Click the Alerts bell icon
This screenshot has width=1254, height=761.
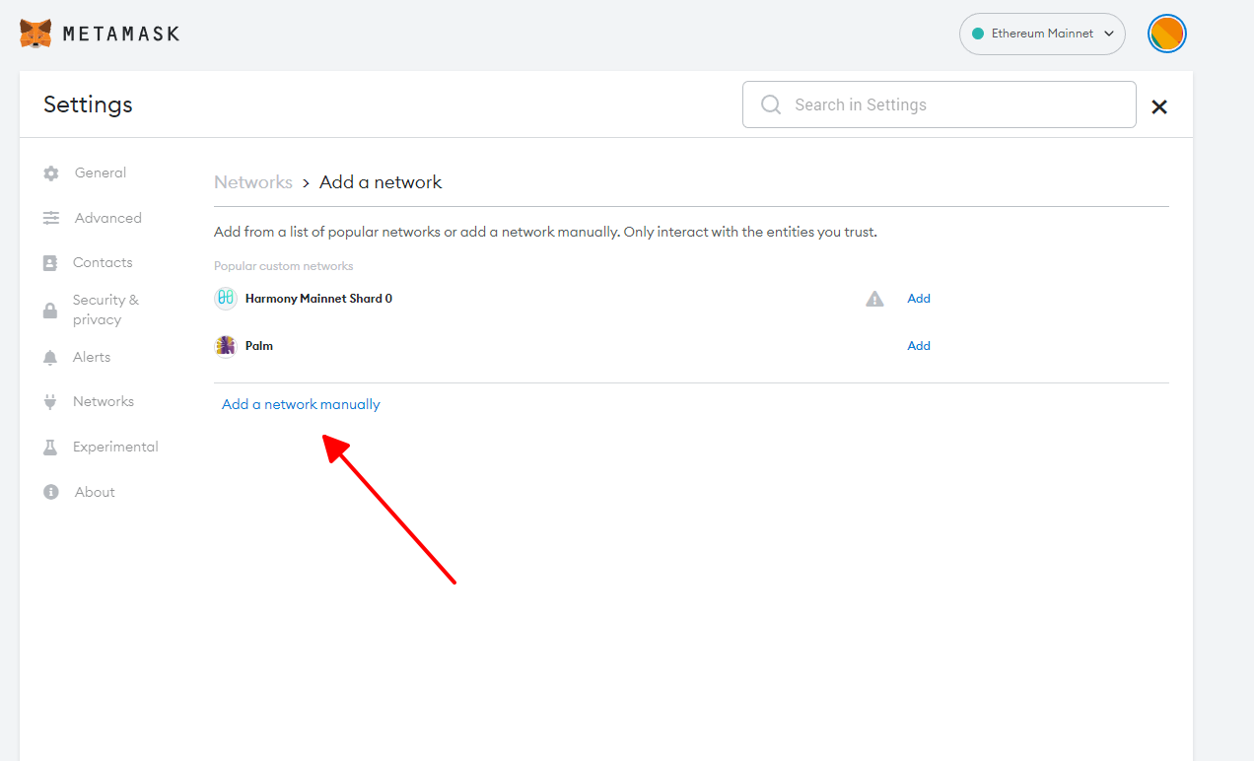(50, 358)
